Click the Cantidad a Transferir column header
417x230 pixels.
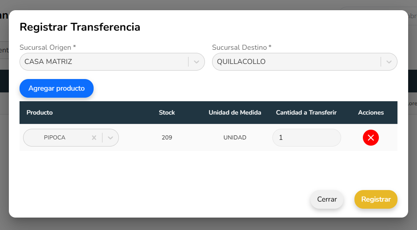pyautogui.click(x=306, y=112)
